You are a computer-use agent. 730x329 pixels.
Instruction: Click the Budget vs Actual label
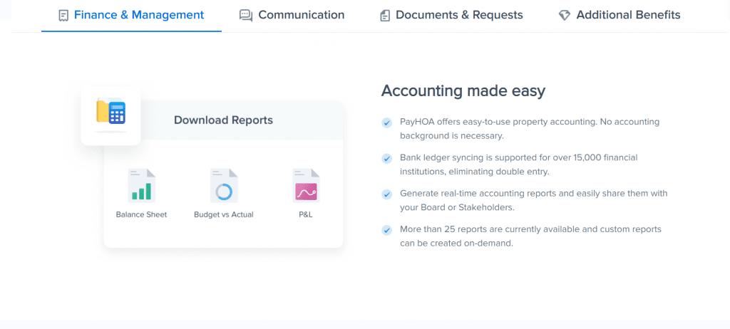coord(224,214)
